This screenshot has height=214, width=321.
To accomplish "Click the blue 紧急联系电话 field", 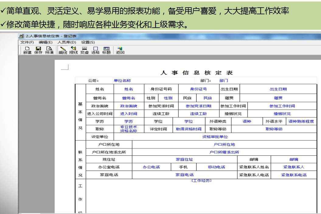I will click(x=294, y=175).
